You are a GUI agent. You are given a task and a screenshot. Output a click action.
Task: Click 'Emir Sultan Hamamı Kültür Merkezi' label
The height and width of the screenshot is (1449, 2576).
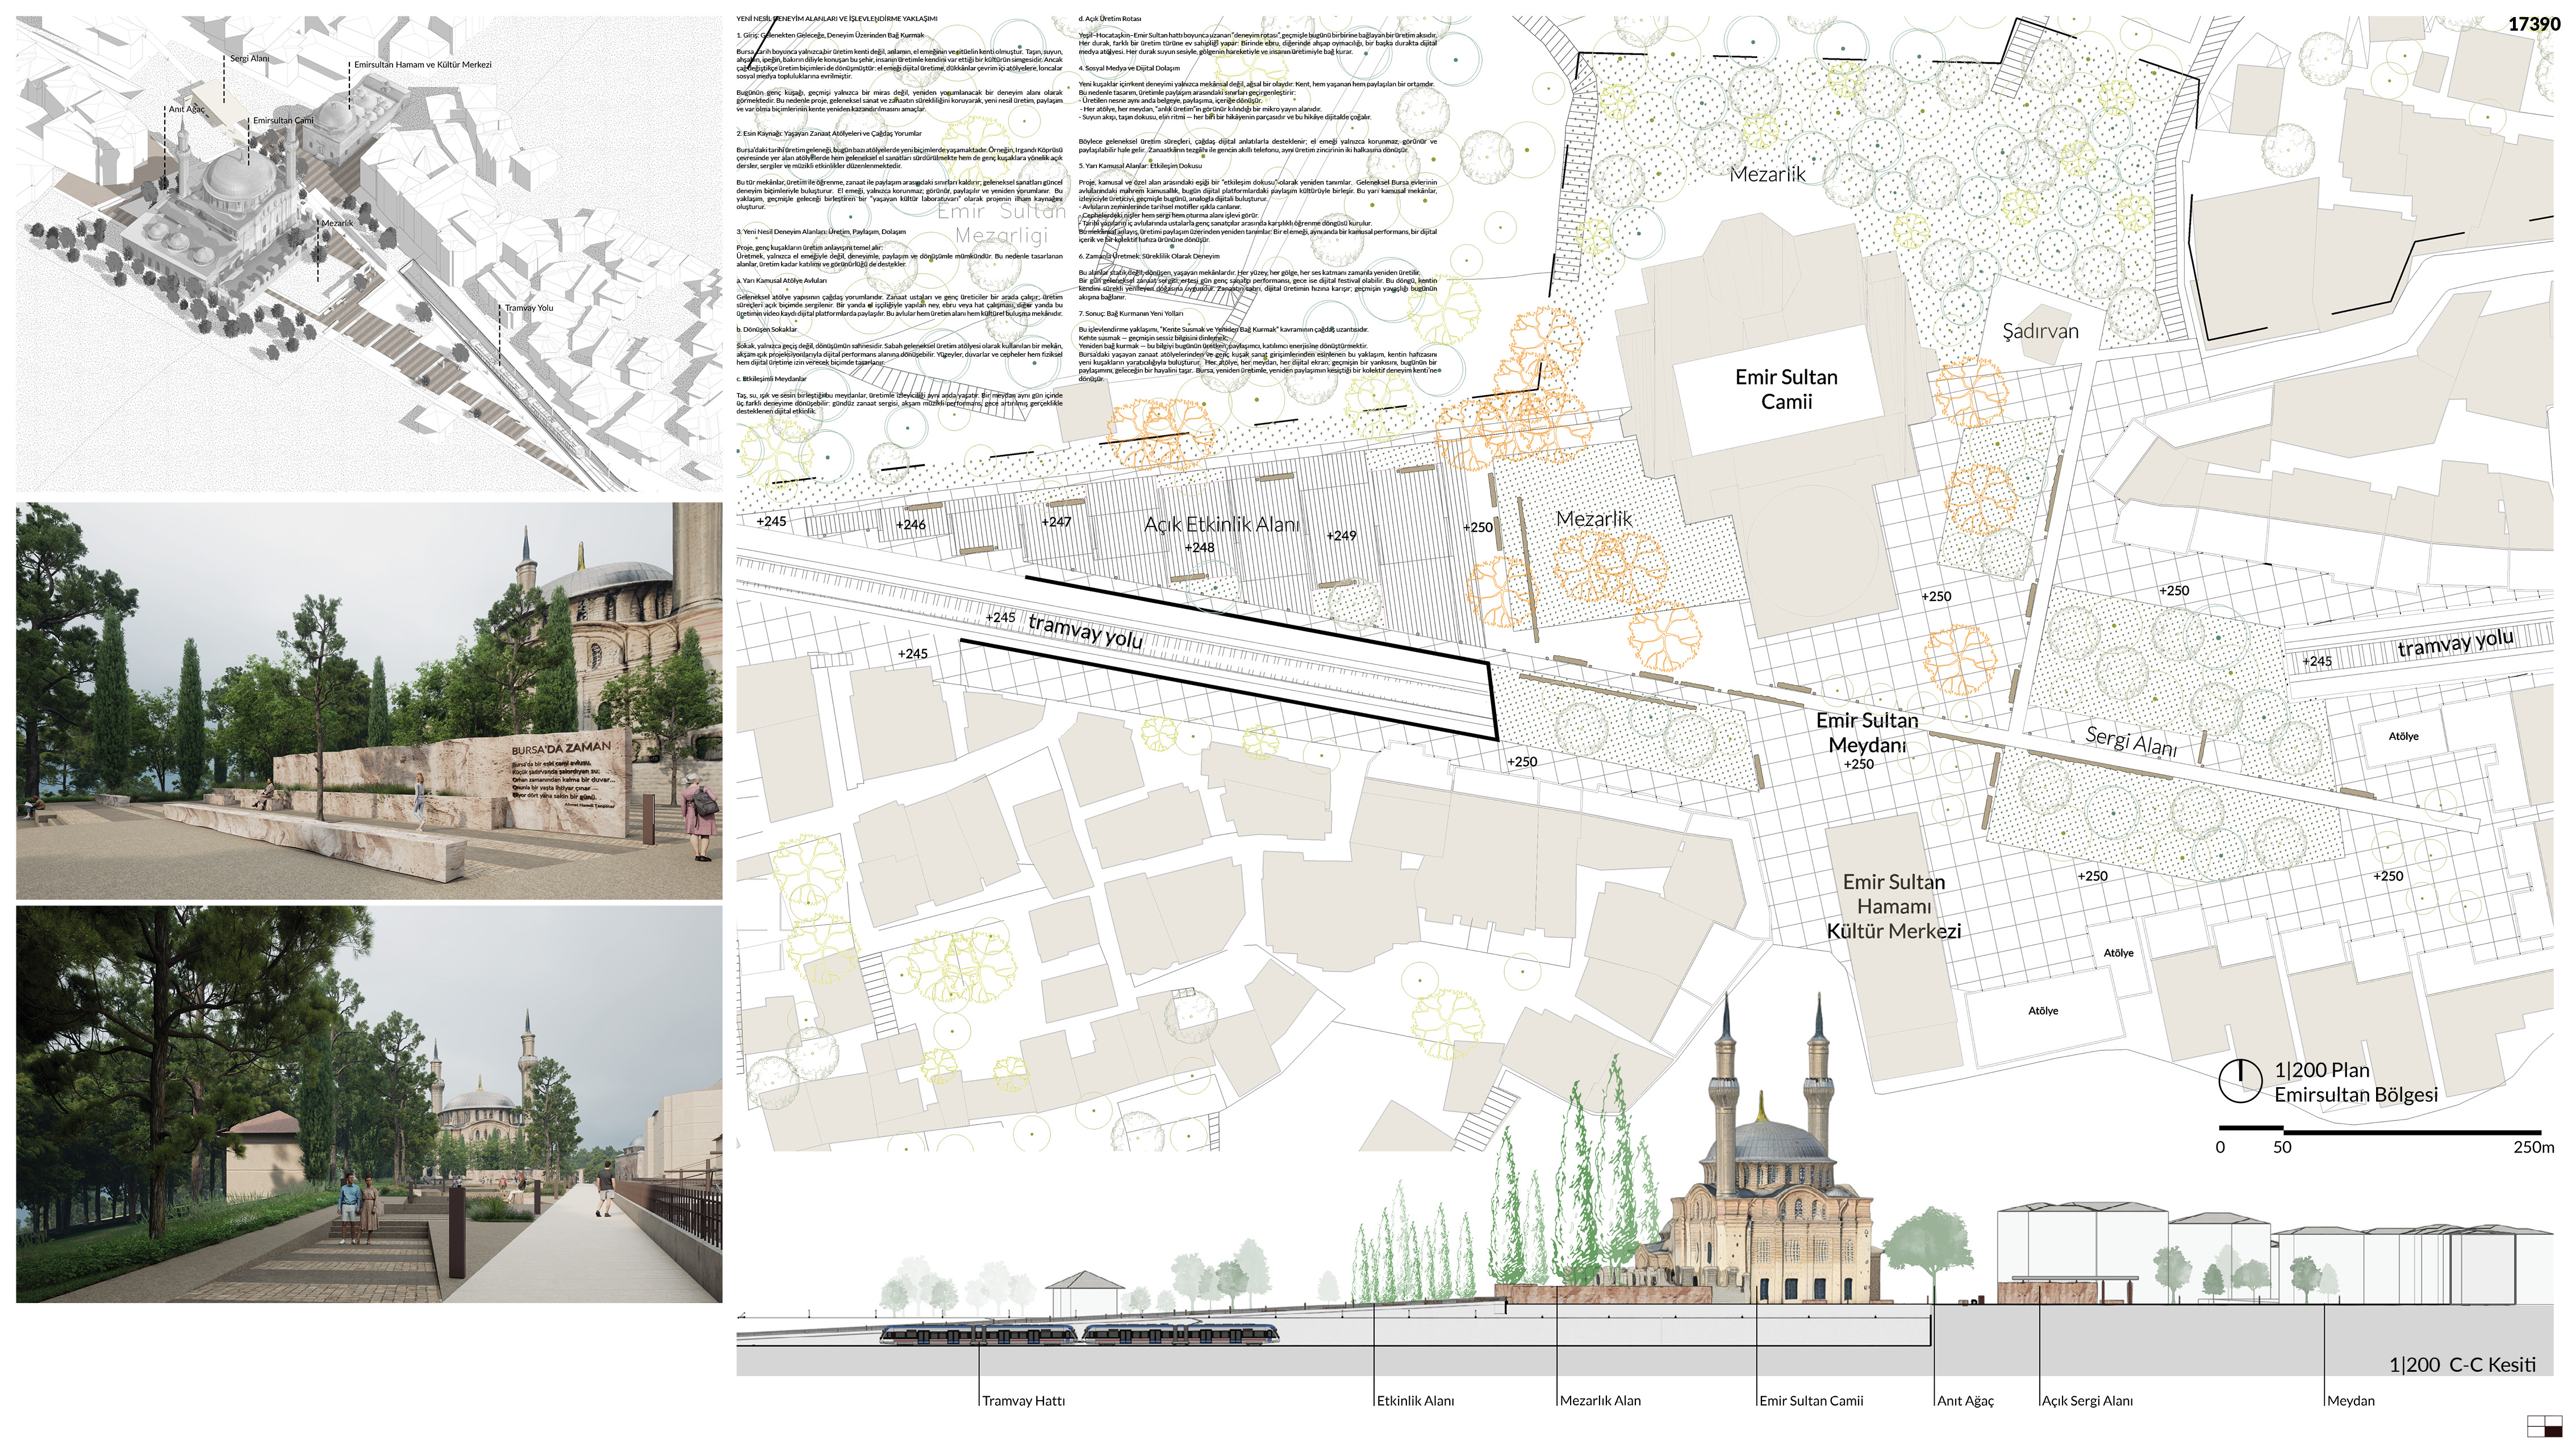[1894, 906]
